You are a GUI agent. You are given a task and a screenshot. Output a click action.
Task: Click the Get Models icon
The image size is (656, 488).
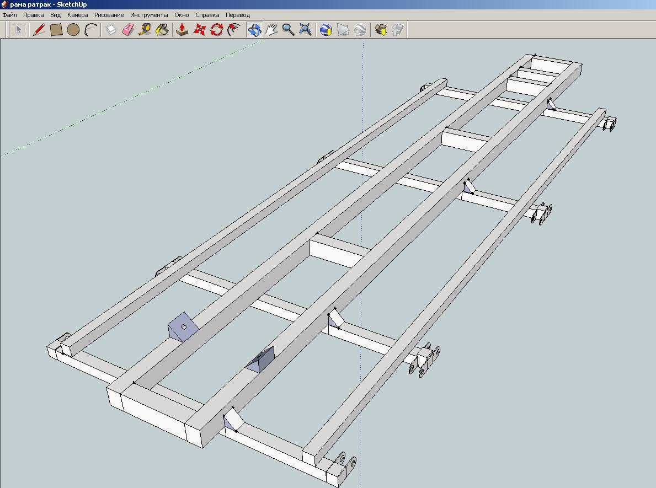381,30
